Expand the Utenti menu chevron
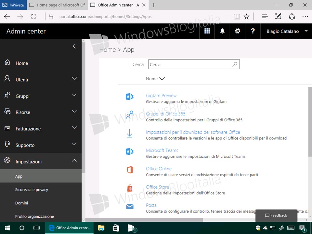This screenshot has height=234, width=312. (x=74, y=79)
